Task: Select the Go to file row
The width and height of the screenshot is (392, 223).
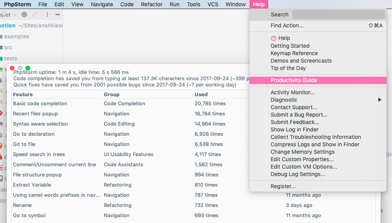Action: tap(130, 144)
